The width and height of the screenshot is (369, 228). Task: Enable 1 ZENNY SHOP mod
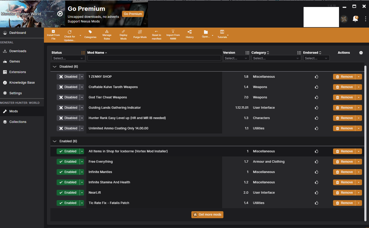pos(68,77)
